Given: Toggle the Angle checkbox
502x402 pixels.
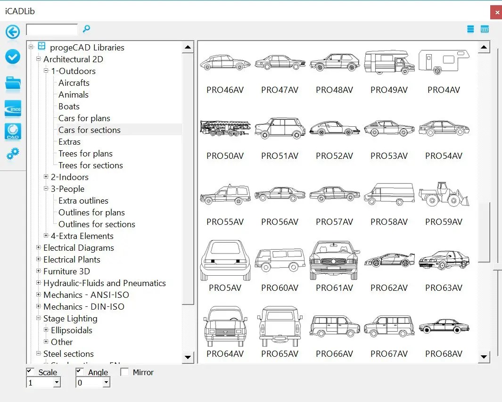Looking at the screenshot, I should pos(80,371).
